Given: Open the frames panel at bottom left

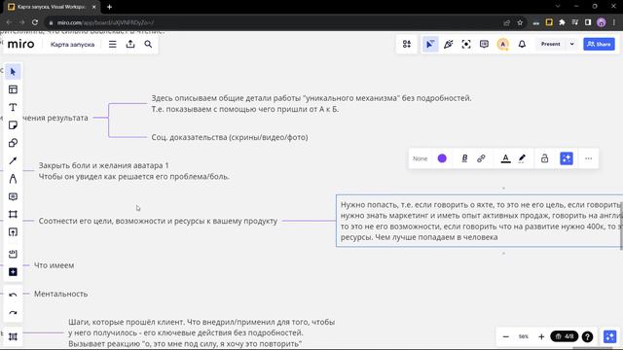Looking at the screenshot, I should click(13, 336).
